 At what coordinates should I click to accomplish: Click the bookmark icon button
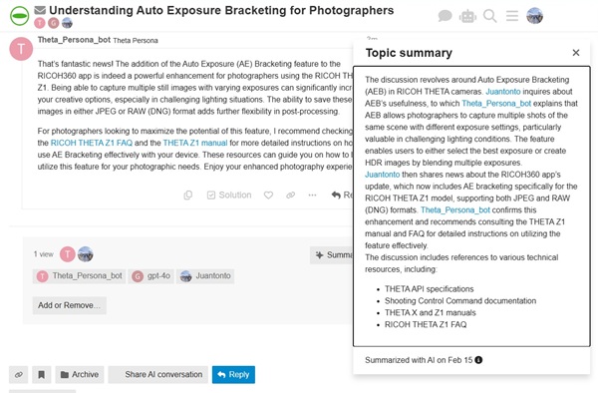click(x=42, y=375)
